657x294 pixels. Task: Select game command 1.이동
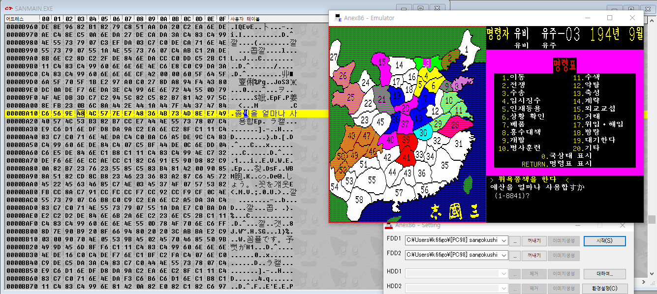513,77
